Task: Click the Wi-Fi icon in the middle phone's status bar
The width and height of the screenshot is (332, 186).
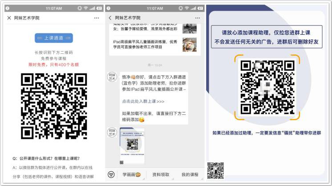Action: pos(187,8)
